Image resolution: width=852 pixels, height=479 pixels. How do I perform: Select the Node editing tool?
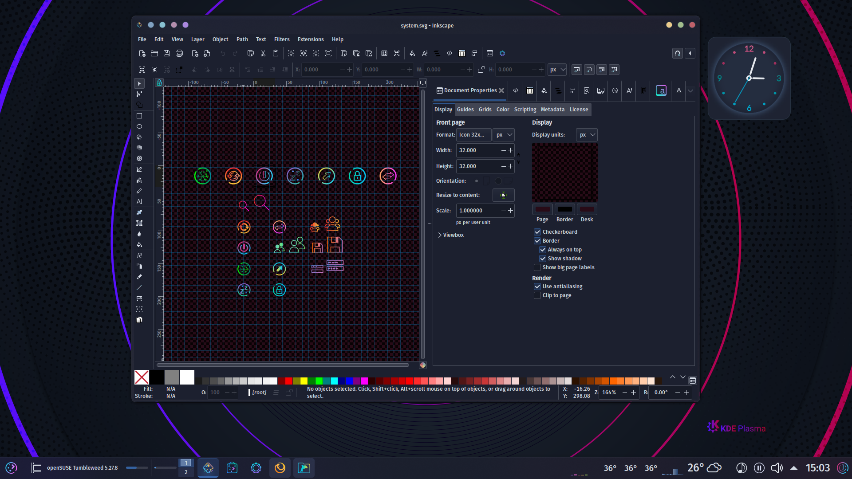(x=139, y=94)
